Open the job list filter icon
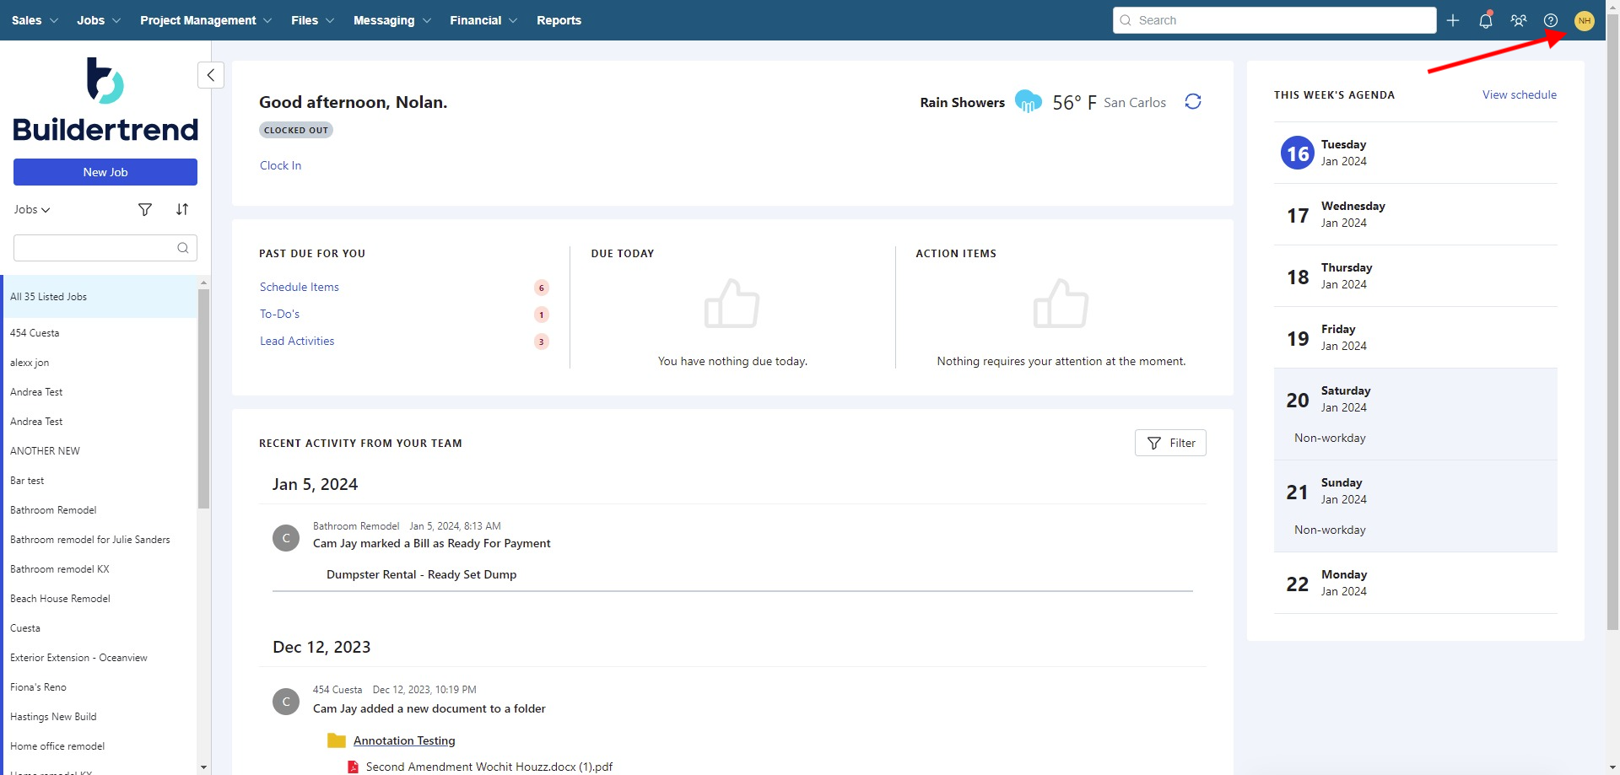Viewport: 1620px width, 775px height. tap(145, 209)
